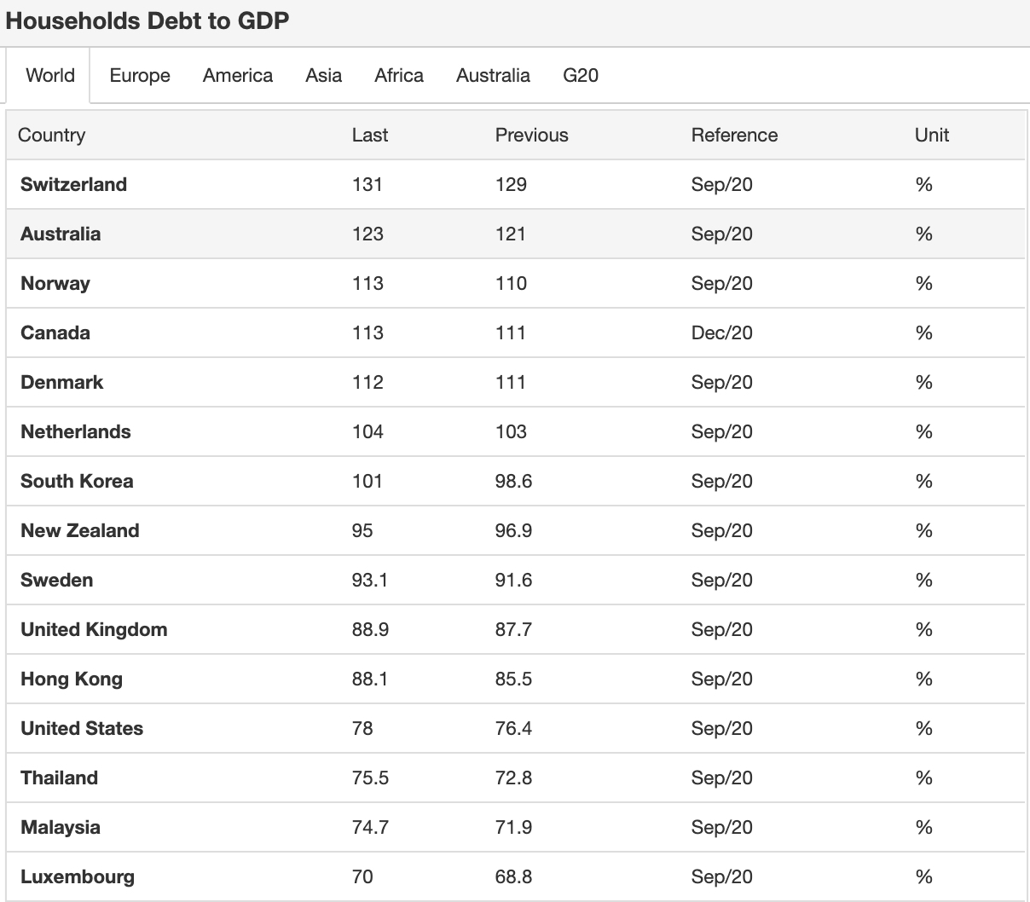Viewport: 1030px width, 902px height.
Task: Open the United Kingdom link
Action: 94,630
